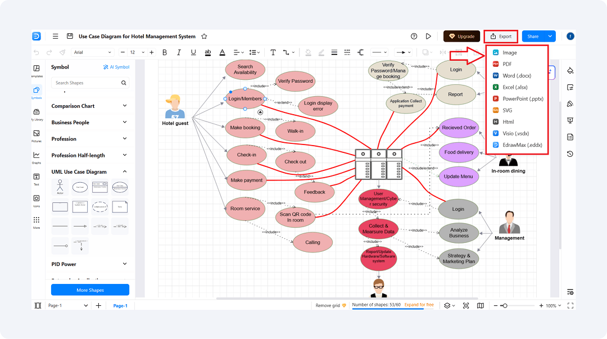Expand the Comparison Chart category

[x=89, y=106]
